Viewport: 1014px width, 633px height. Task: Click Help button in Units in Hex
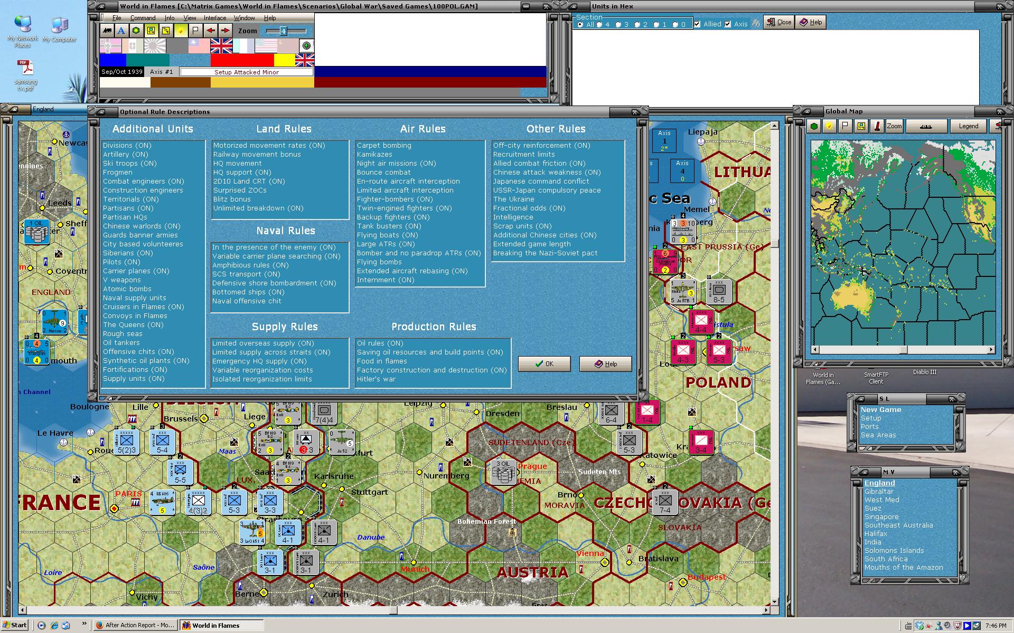(x=811, y=22)
